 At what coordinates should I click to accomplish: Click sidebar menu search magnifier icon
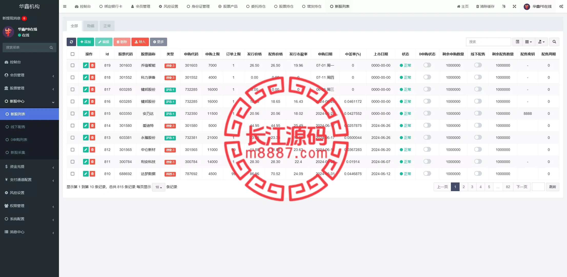point(51,47)
